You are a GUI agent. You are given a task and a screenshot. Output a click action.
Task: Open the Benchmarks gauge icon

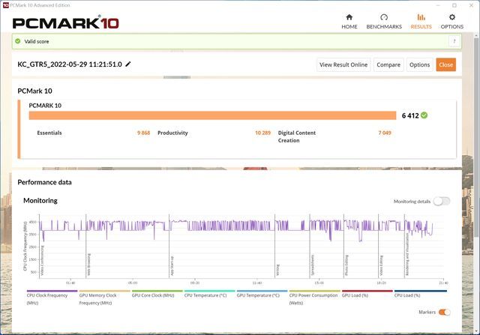(x=384, y=17)
